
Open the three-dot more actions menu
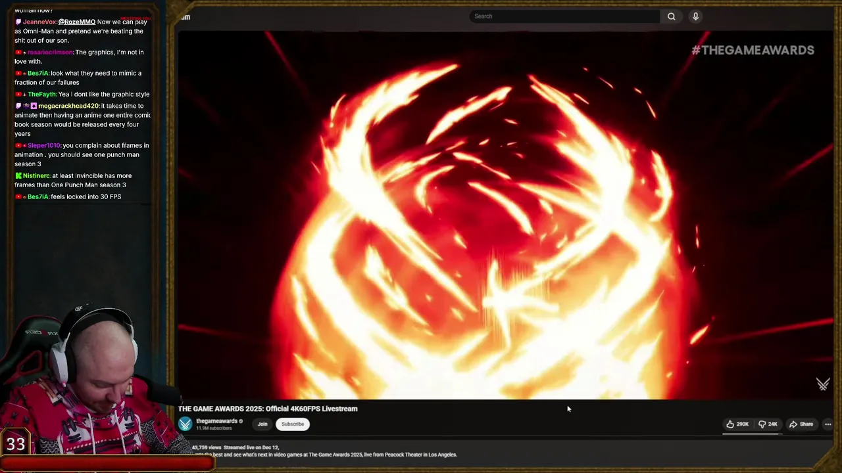coord(828,424)
